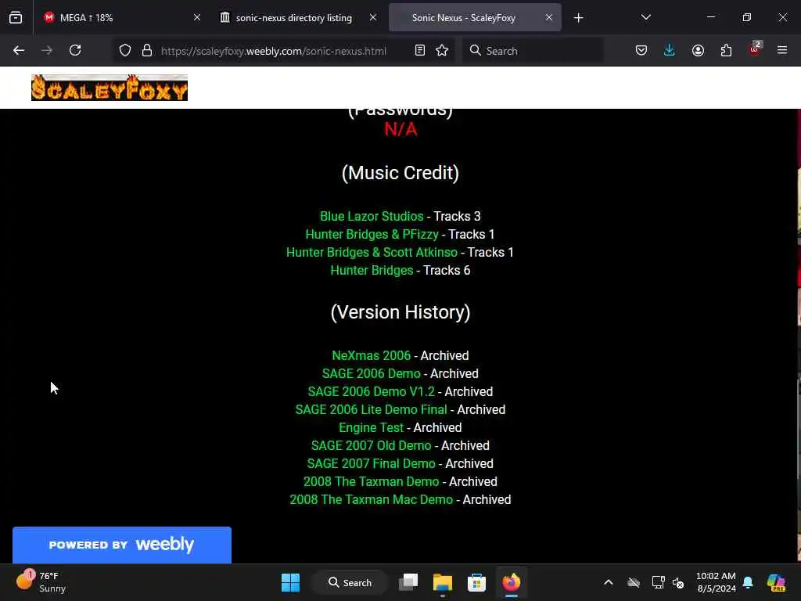Open Blue Lazor Studios link

[x=372, y=216]
